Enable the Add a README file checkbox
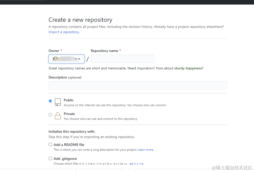 pyautogui.click(x=50, y=144)
